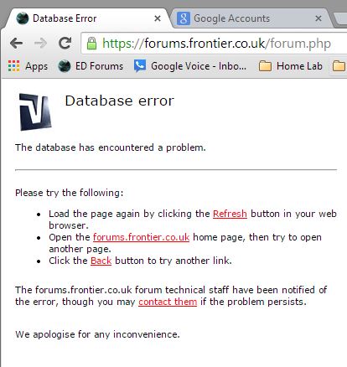Open the forums.frontier.co.uk home page link

[x=141, y=237]
